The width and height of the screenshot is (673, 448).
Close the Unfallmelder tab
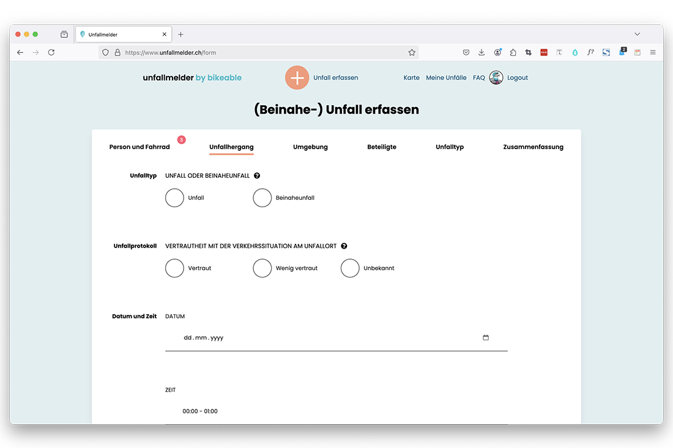(165, 34)
